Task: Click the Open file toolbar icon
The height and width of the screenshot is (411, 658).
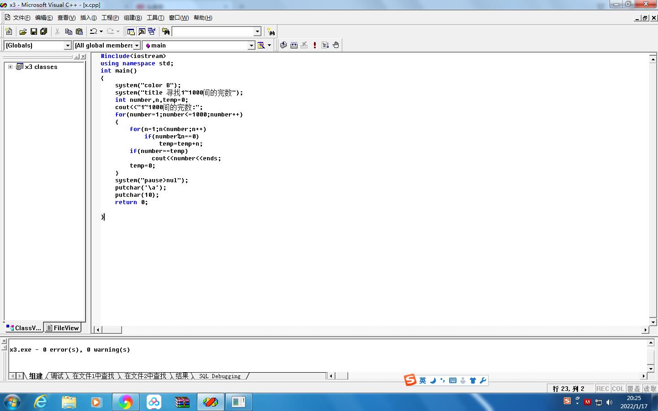Action: pos(23,32)
